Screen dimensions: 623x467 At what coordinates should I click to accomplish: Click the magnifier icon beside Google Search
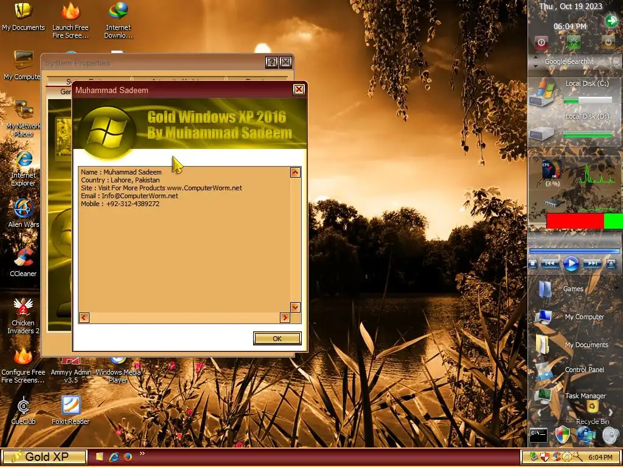point(616,61)
